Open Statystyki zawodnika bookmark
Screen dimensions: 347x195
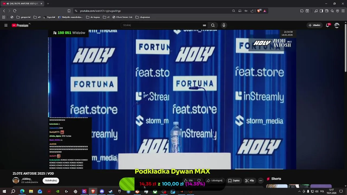tap(70, 17)
